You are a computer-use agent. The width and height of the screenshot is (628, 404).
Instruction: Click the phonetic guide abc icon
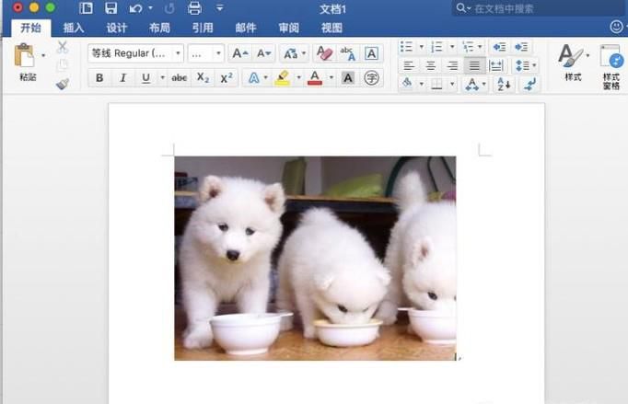(347, 53)
